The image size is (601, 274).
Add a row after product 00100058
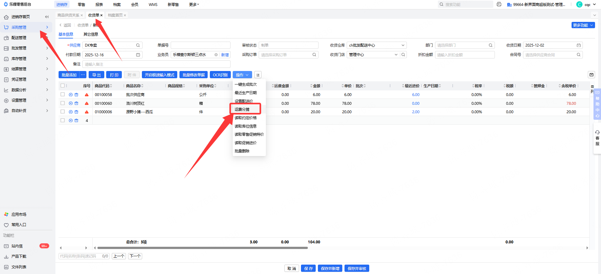tap(71, 95)
